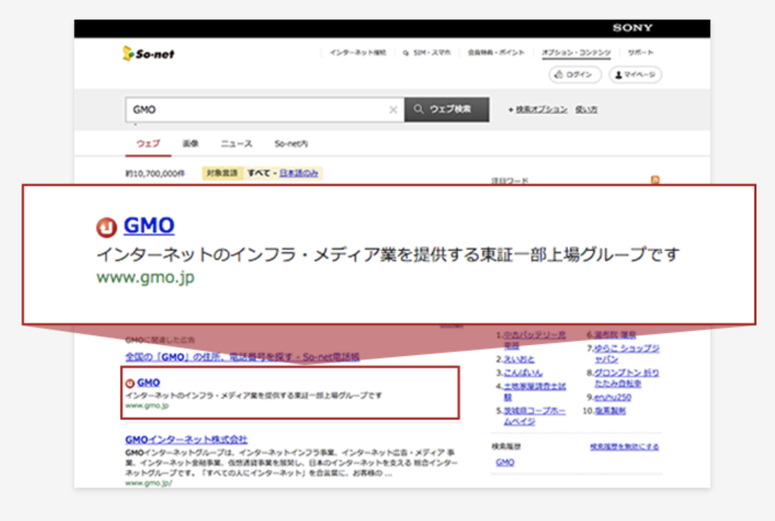Click trending word 2 えいおと
This screenshot has height=521, width=775.
519,359
